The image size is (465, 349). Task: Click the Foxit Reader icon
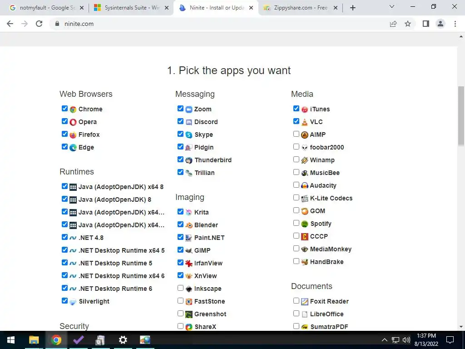(305, 302)
